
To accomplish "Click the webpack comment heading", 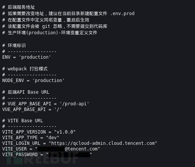I will tap(25, 69).
